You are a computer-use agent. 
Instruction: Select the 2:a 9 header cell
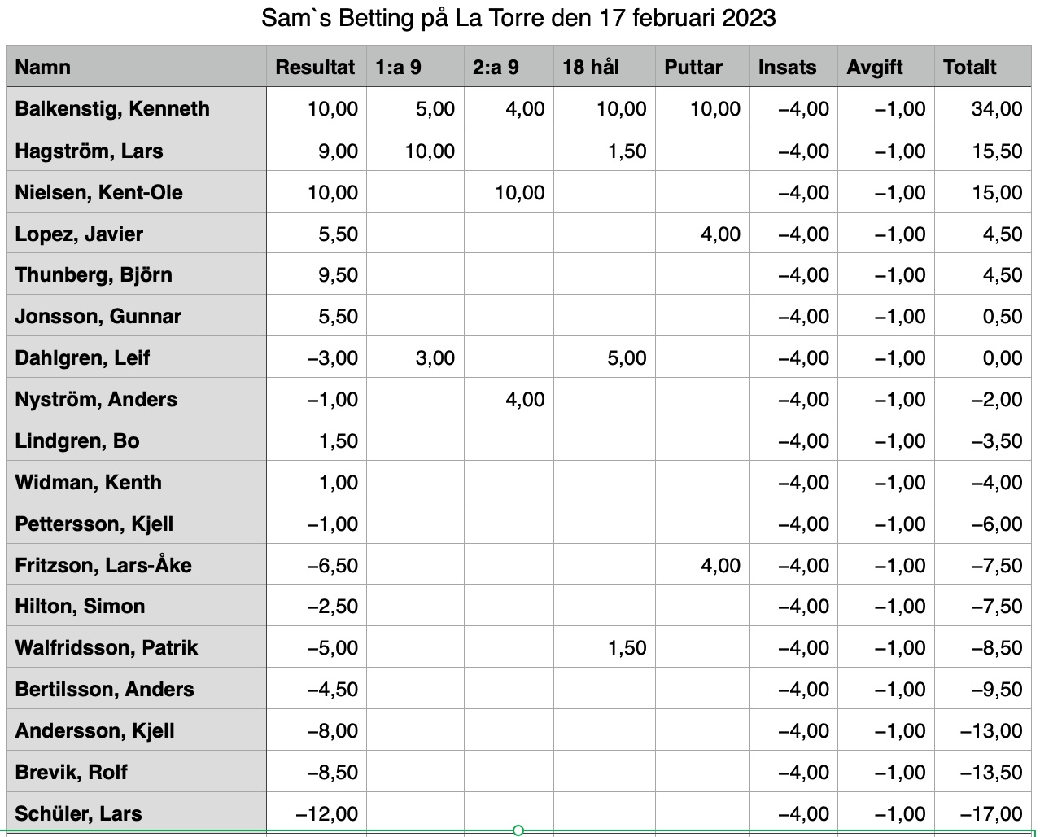coord(509,67)
